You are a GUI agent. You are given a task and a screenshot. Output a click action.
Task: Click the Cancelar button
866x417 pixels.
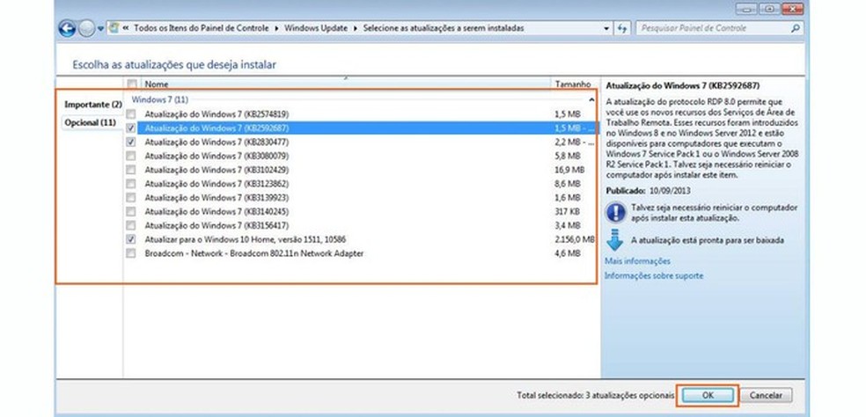pyautogui.click(x=766, y=396)
